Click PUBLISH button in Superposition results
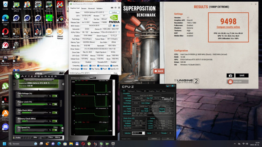262x147 pixels. [238, 82]
